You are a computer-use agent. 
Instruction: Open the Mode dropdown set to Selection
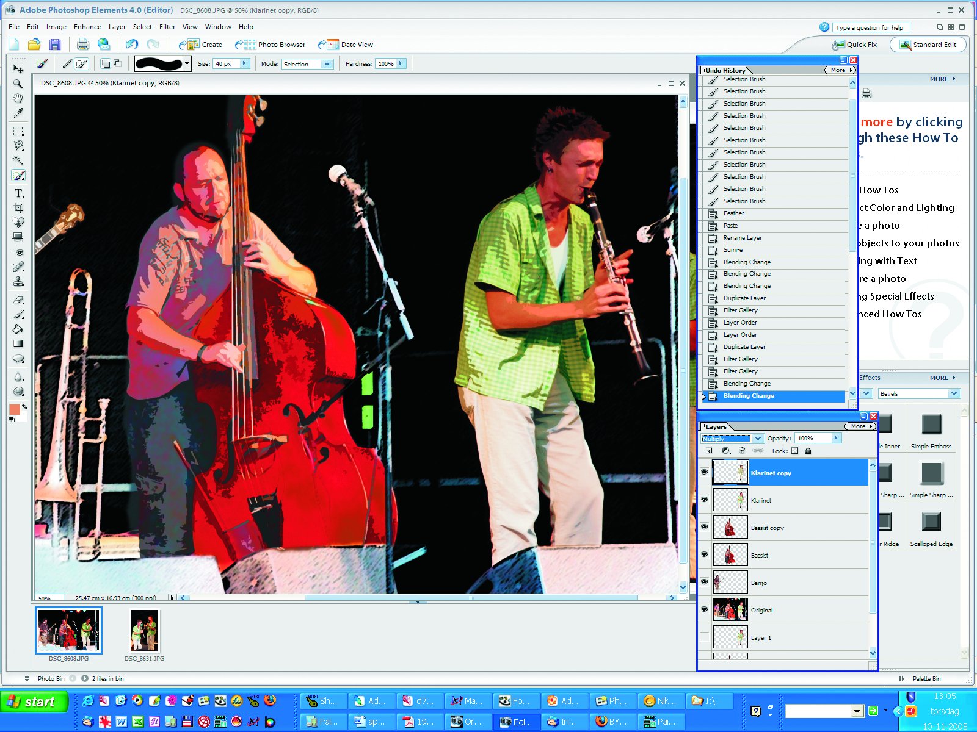(x=327, y=64)
